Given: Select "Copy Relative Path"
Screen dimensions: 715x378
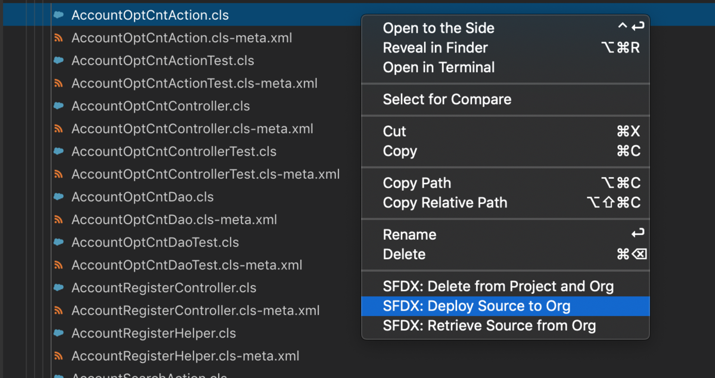Looking at the screenshot, I should click(x=444, y=203).
